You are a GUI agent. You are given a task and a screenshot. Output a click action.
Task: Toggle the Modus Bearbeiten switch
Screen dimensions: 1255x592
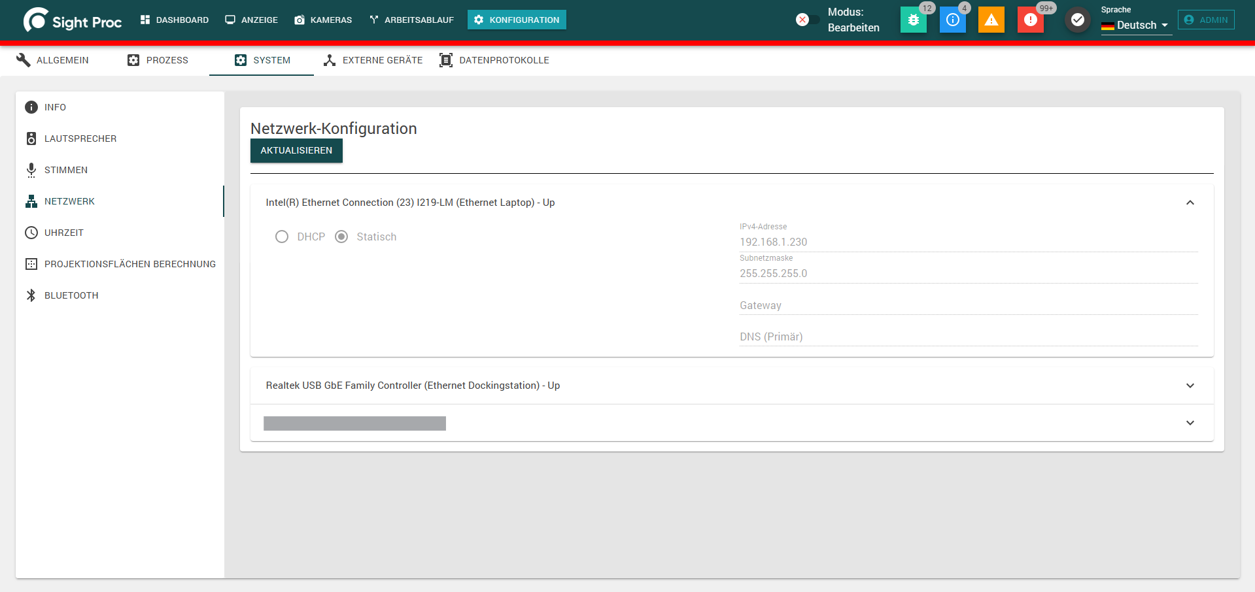click(x=807, y=20)
